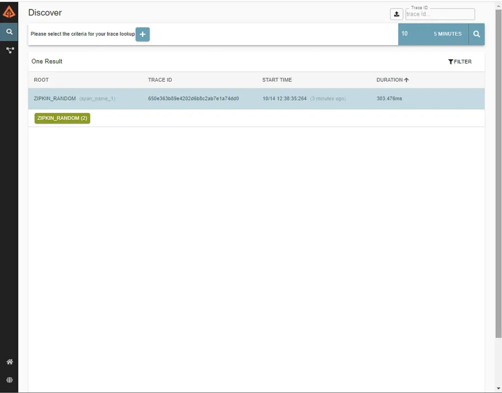The height and width of the screenshot is (393, 502).
Task: Sort results by the DURATION column header
Action: pos(392,80)
